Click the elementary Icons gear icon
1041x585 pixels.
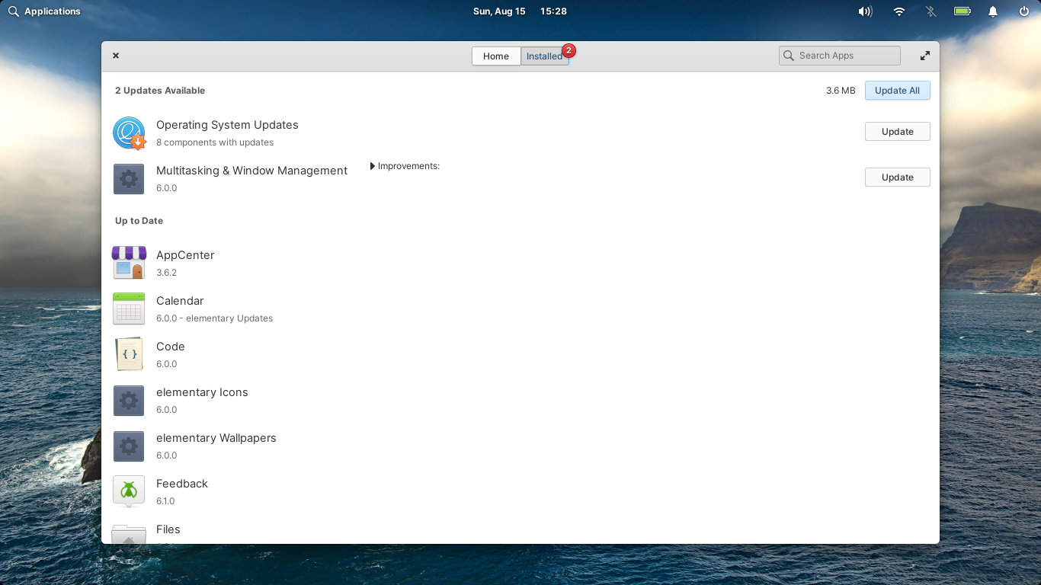click(129, 401)
